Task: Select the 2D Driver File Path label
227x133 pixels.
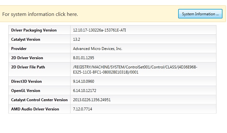Action: [x=28, y=67]
